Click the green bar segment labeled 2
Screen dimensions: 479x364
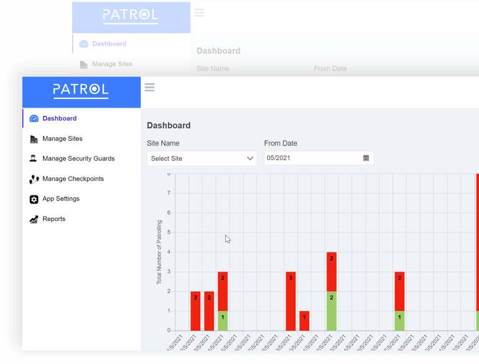point(332,310)
